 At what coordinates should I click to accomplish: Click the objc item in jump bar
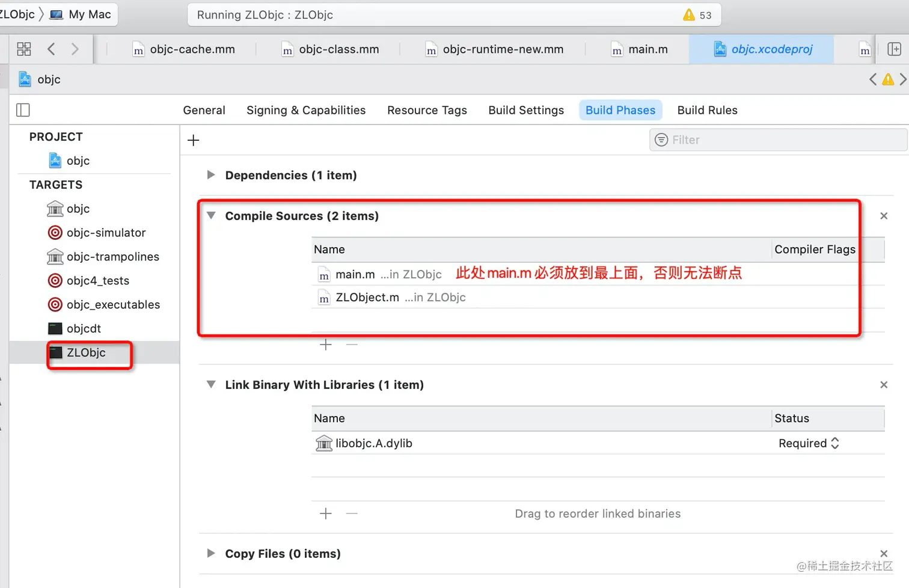49,79
